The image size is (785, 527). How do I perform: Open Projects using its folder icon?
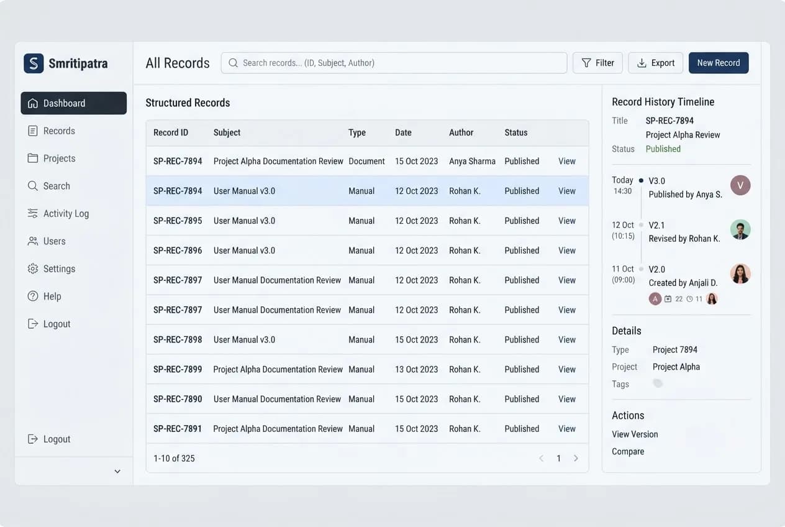point(33,158)
